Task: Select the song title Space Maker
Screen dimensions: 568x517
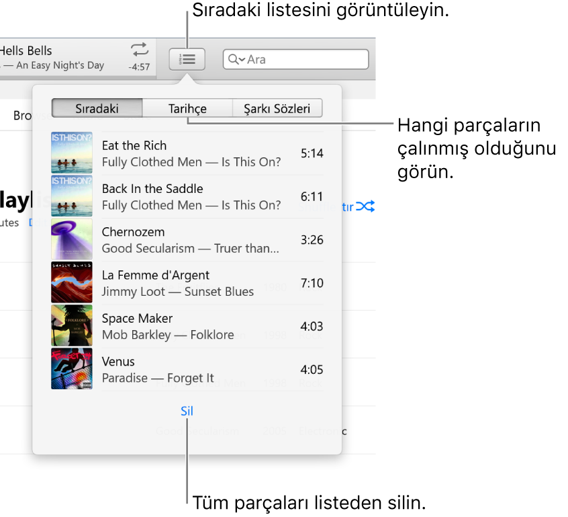Action: pyautogui.click(x=137, y=318)
